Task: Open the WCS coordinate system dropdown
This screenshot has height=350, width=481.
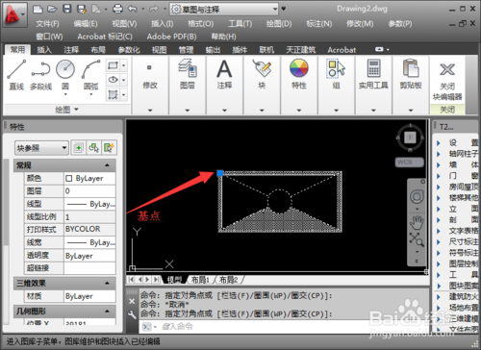Action: (409, 162)
